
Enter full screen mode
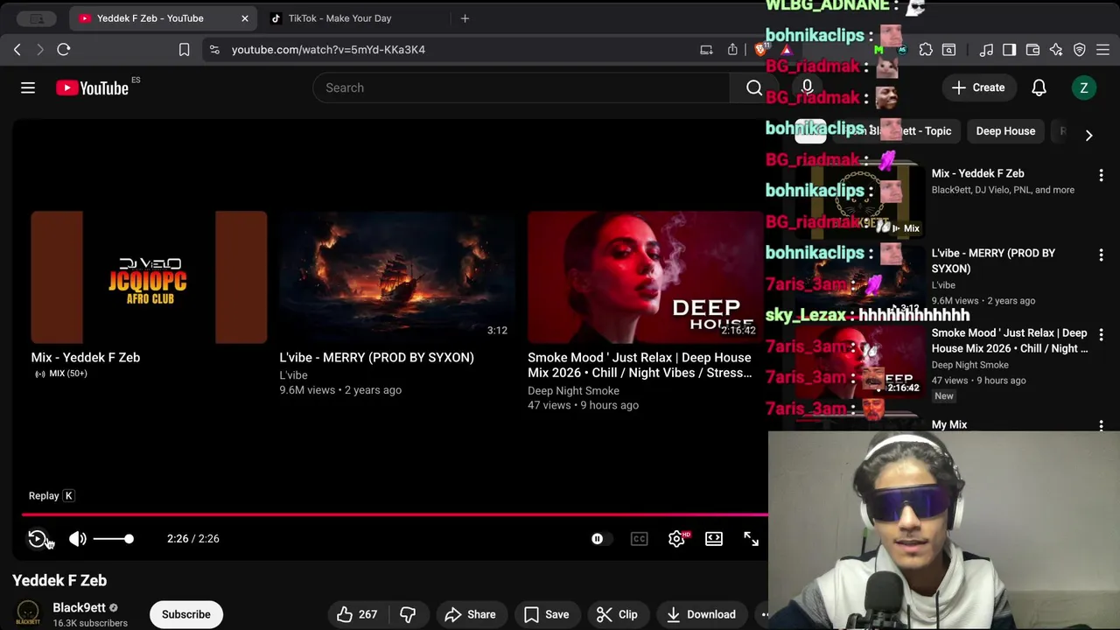751,539
